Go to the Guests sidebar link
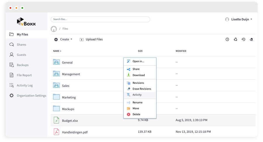 tap(21, 55)
